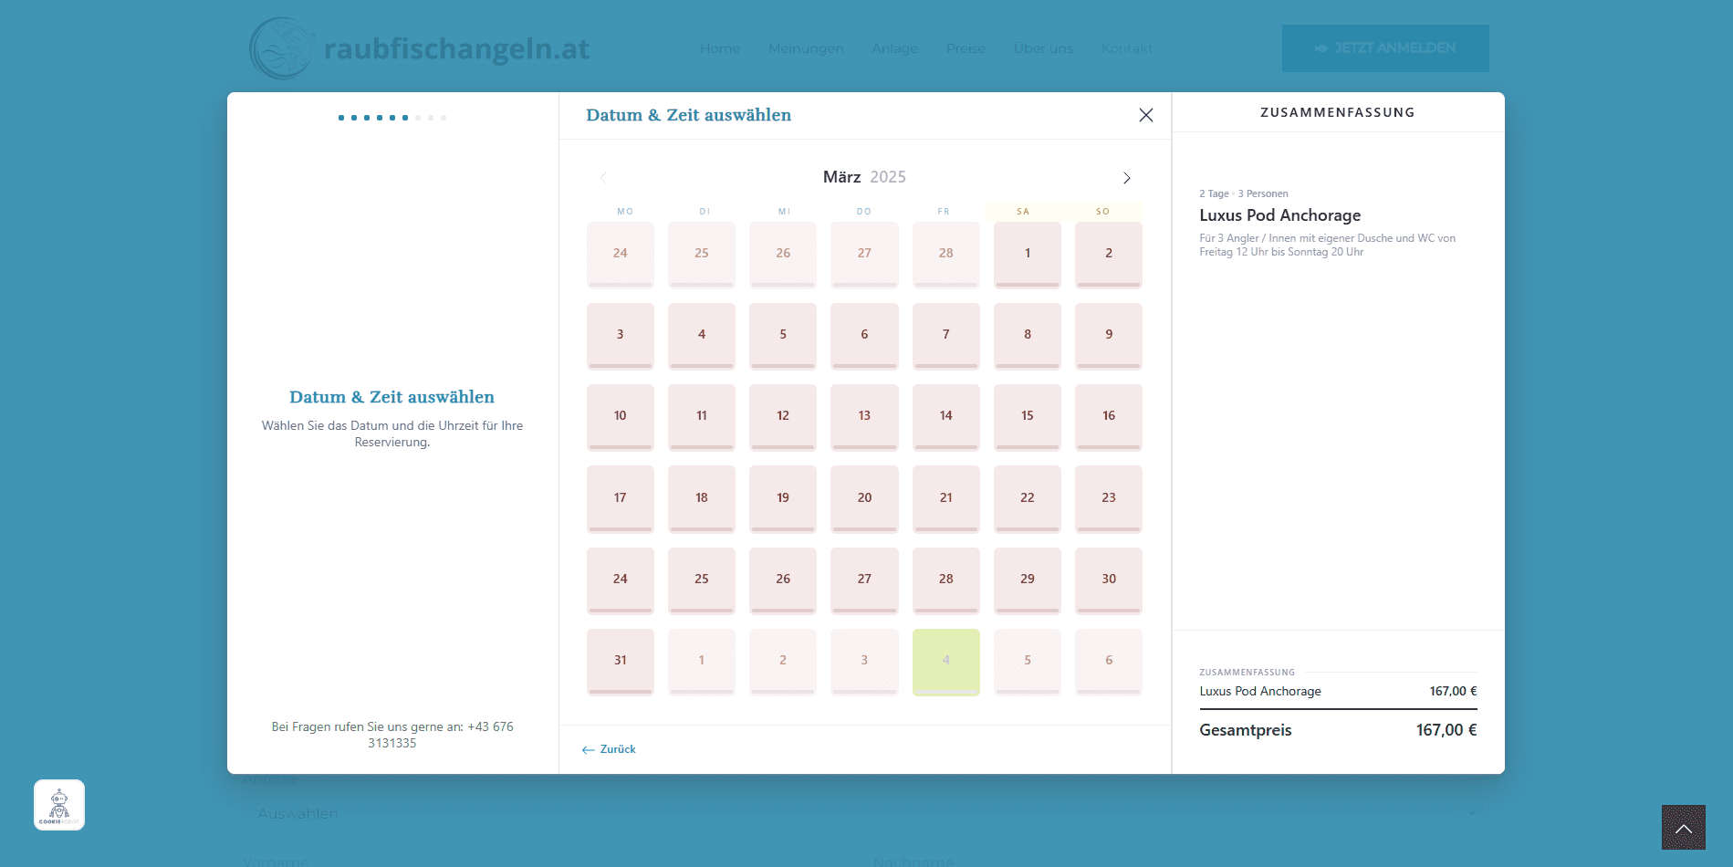Viewport: 1733px width, 867px height.
Task: Select Saturday March 1 in the calendar
Action: point(1028,255)
